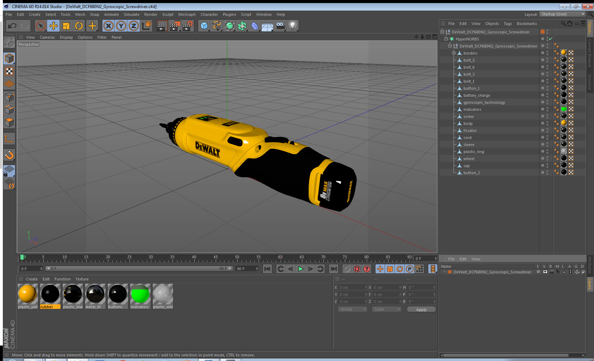The width and height of the screenshot is (594, 361).
Task: Open the Content Browser side tab
Action: pos(589,53)
